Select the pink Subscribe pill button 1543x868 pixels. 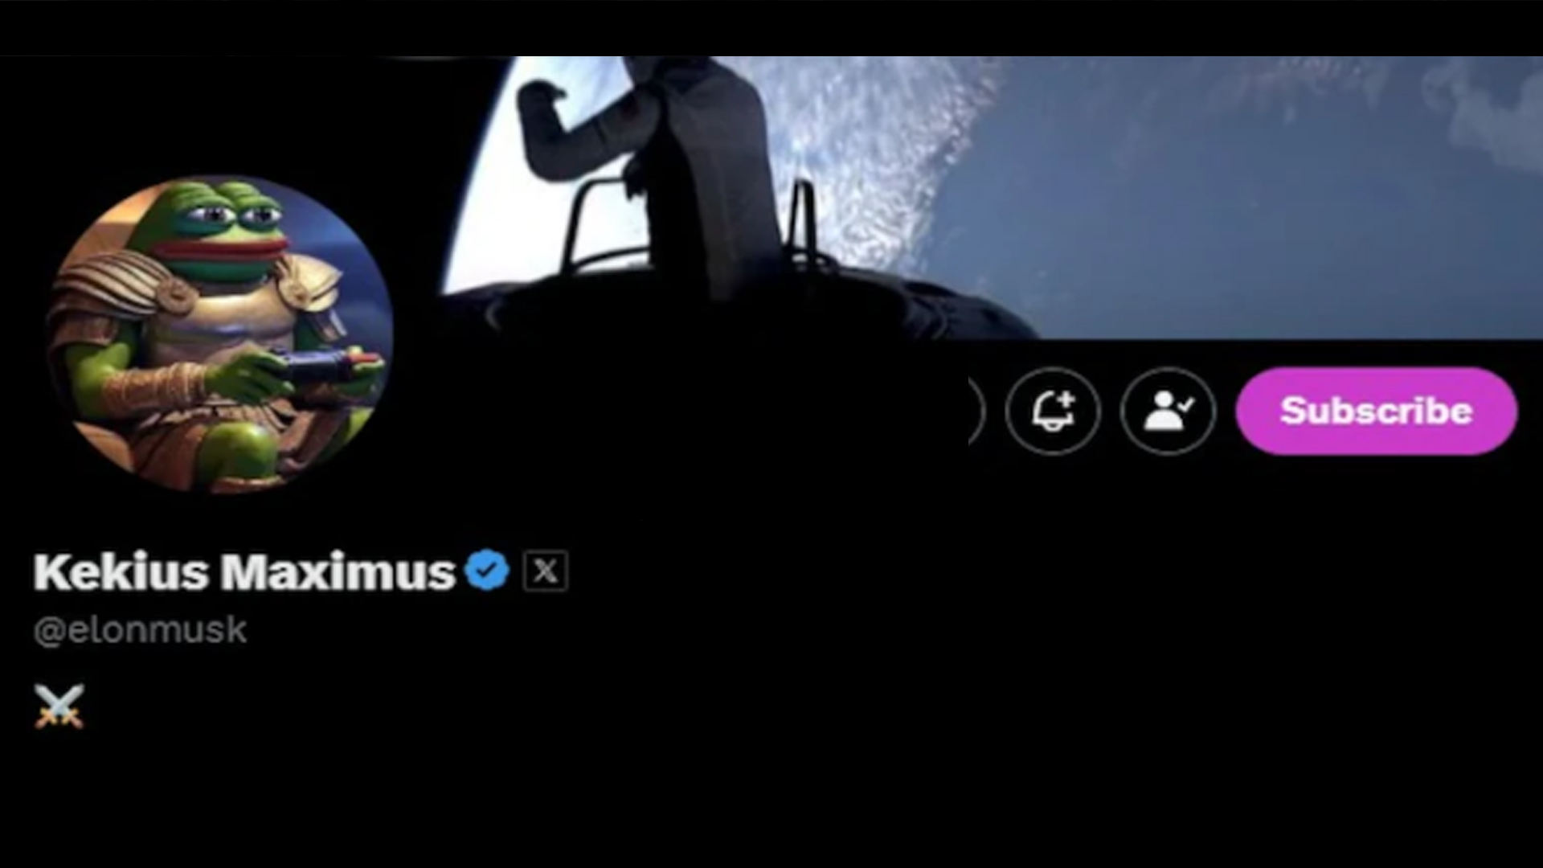1377,411
